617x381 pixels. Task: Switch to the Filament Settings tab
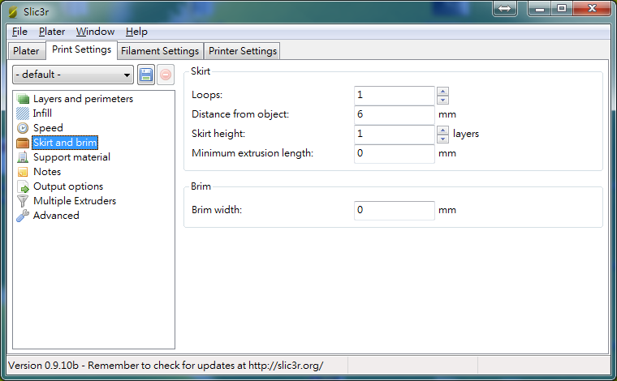click(x=160, y=51)
